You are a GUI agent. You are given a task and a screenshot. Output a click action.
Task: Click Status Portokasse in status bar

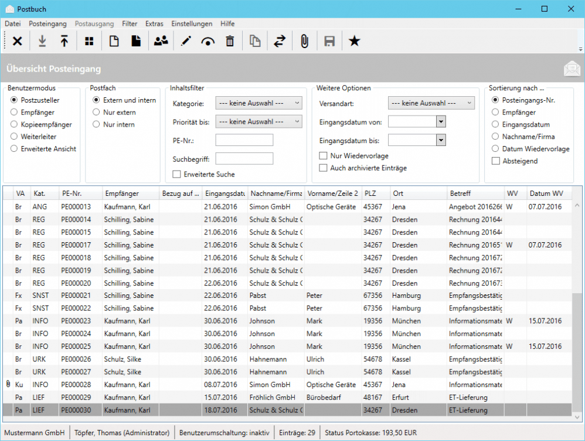point(370,433)
